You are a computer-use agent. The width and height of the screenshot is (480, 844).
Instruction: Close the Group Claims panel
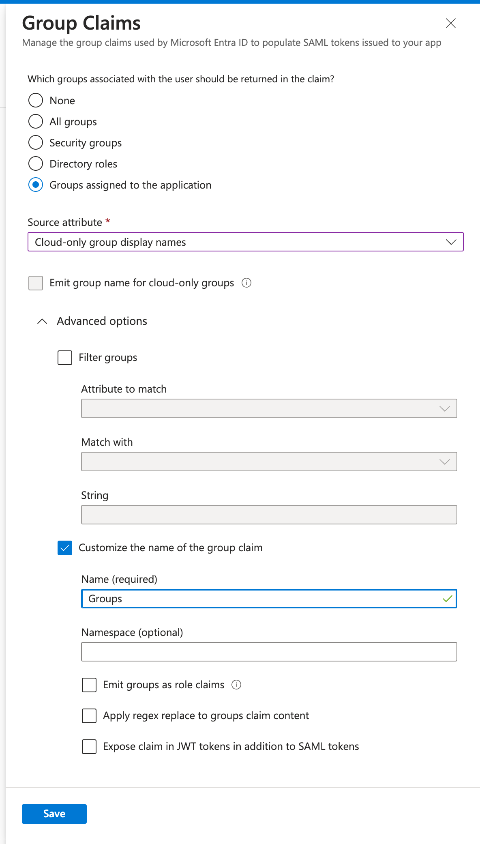coord(450,23)
